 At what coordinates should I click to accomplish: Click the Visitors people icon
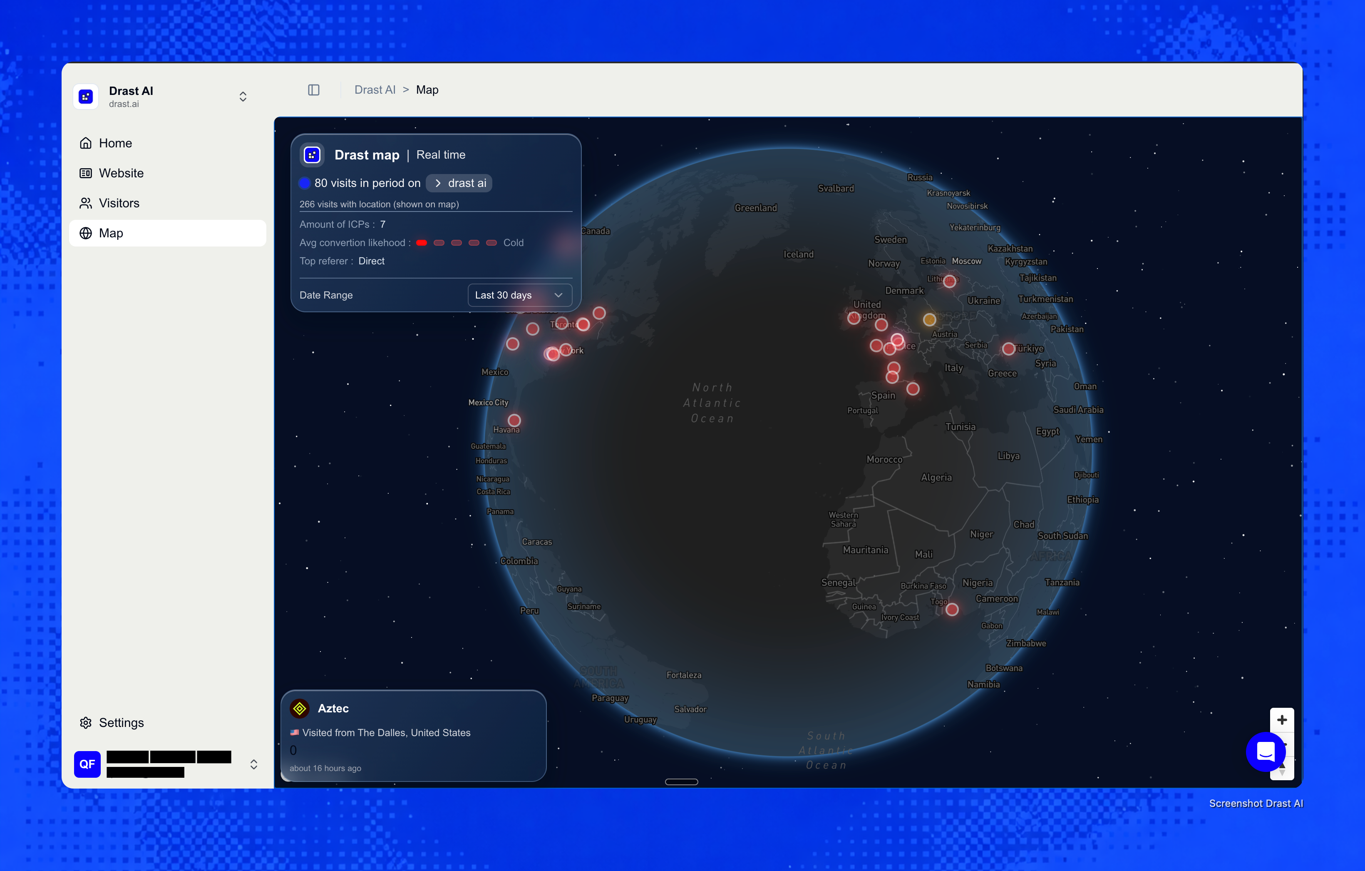(86, 203)
